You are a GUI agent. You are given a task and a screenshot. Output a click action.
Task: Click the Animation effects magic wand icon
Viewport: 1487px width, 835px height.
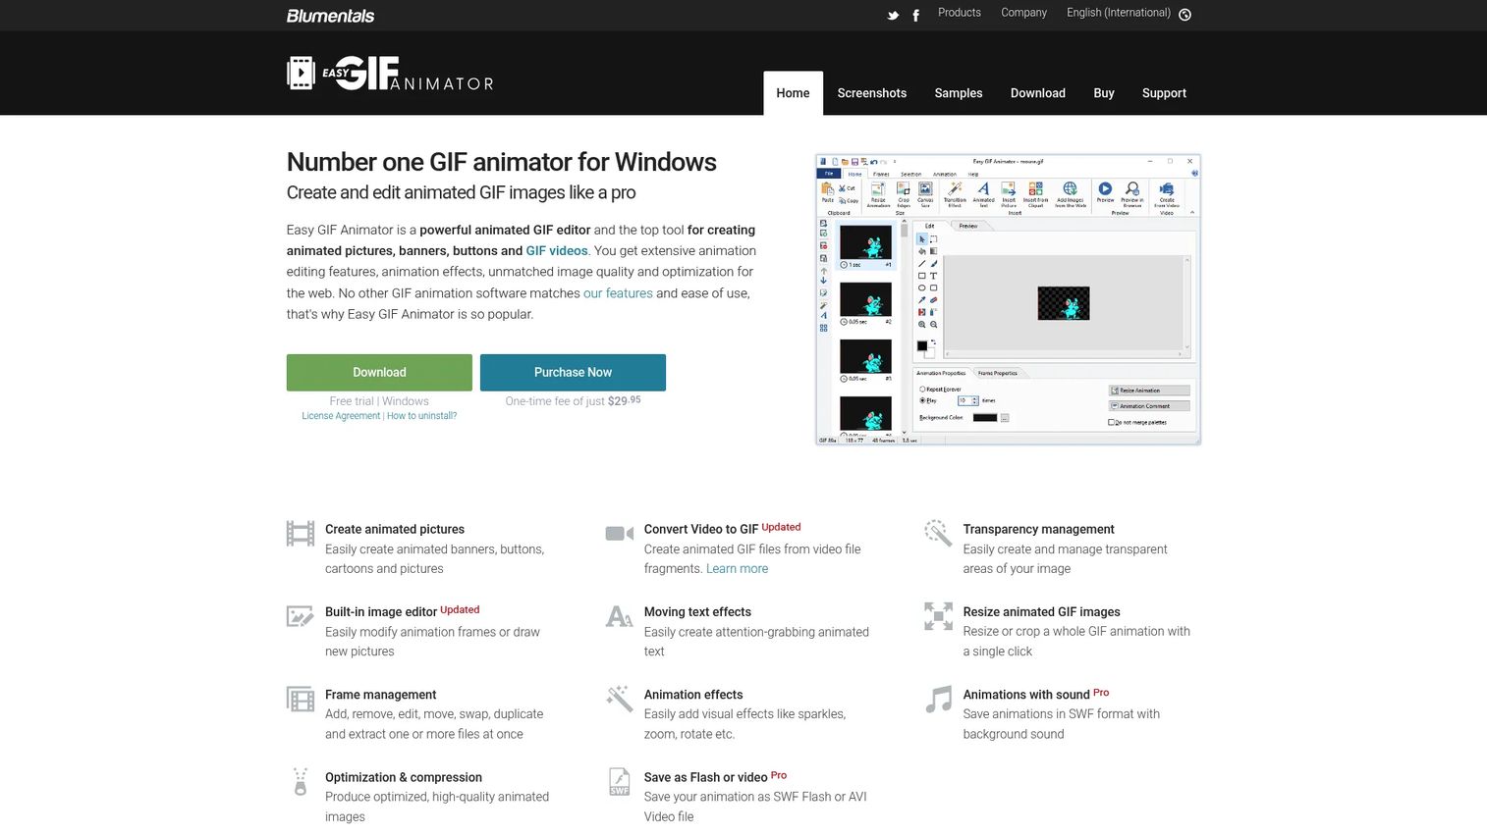tap(620, 699)
